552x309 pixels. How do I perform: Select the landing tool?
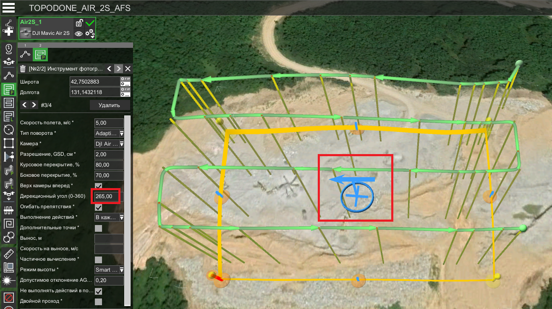(8, 196)
